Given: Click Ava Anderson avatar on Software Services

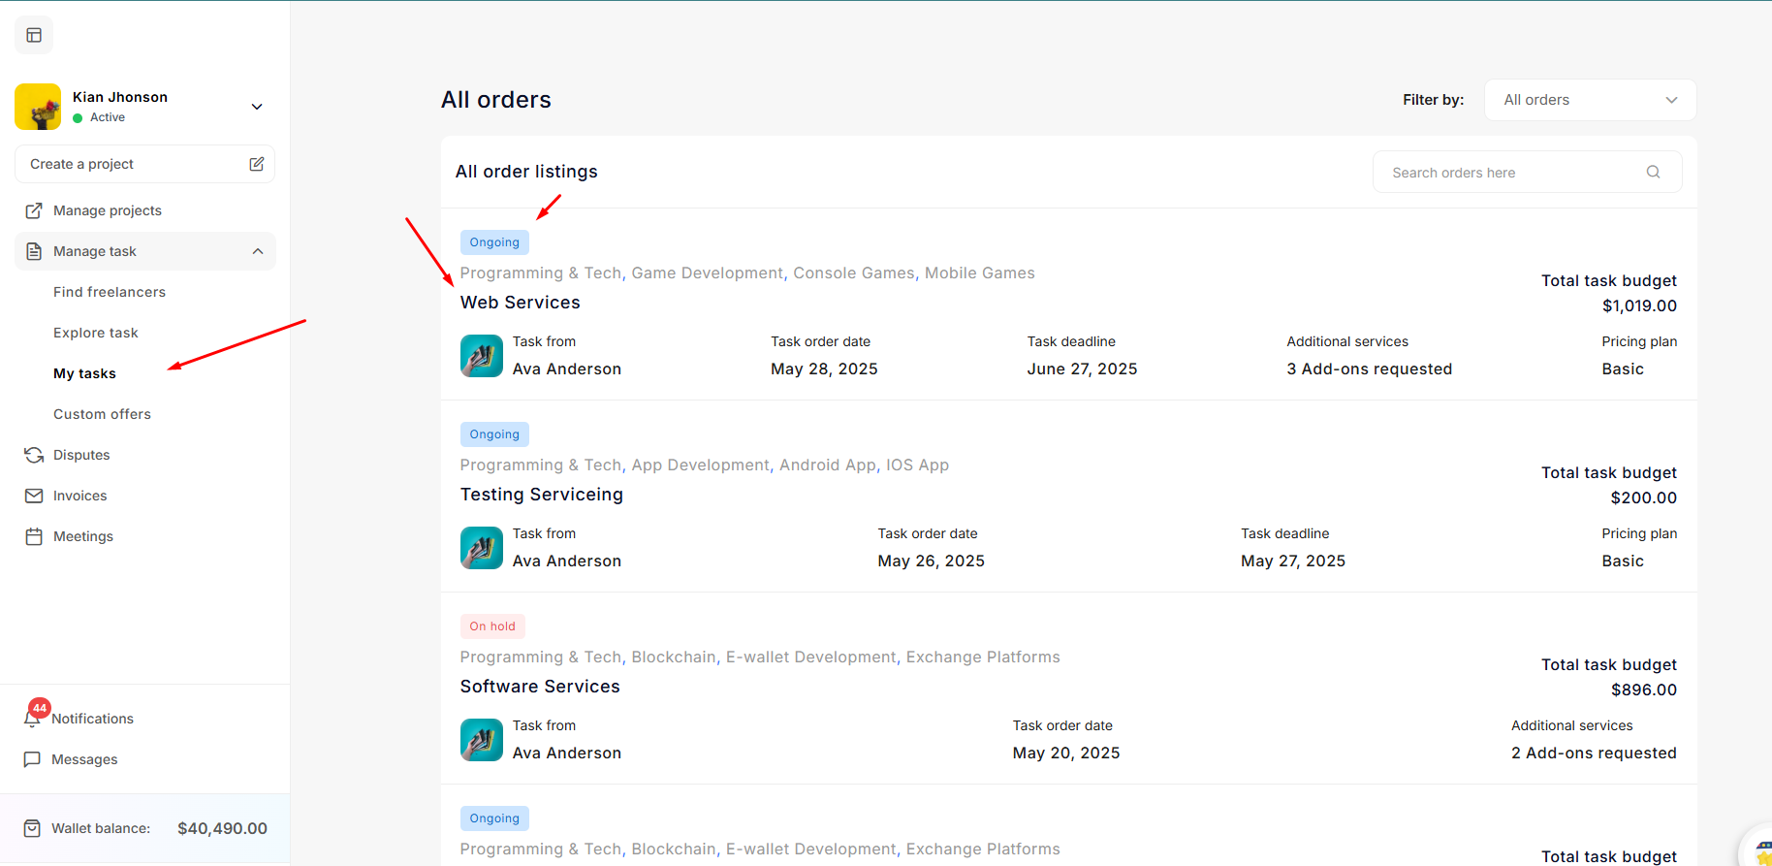Looking at the screenshot, I should pyautogui.click(x=482, y=740).
